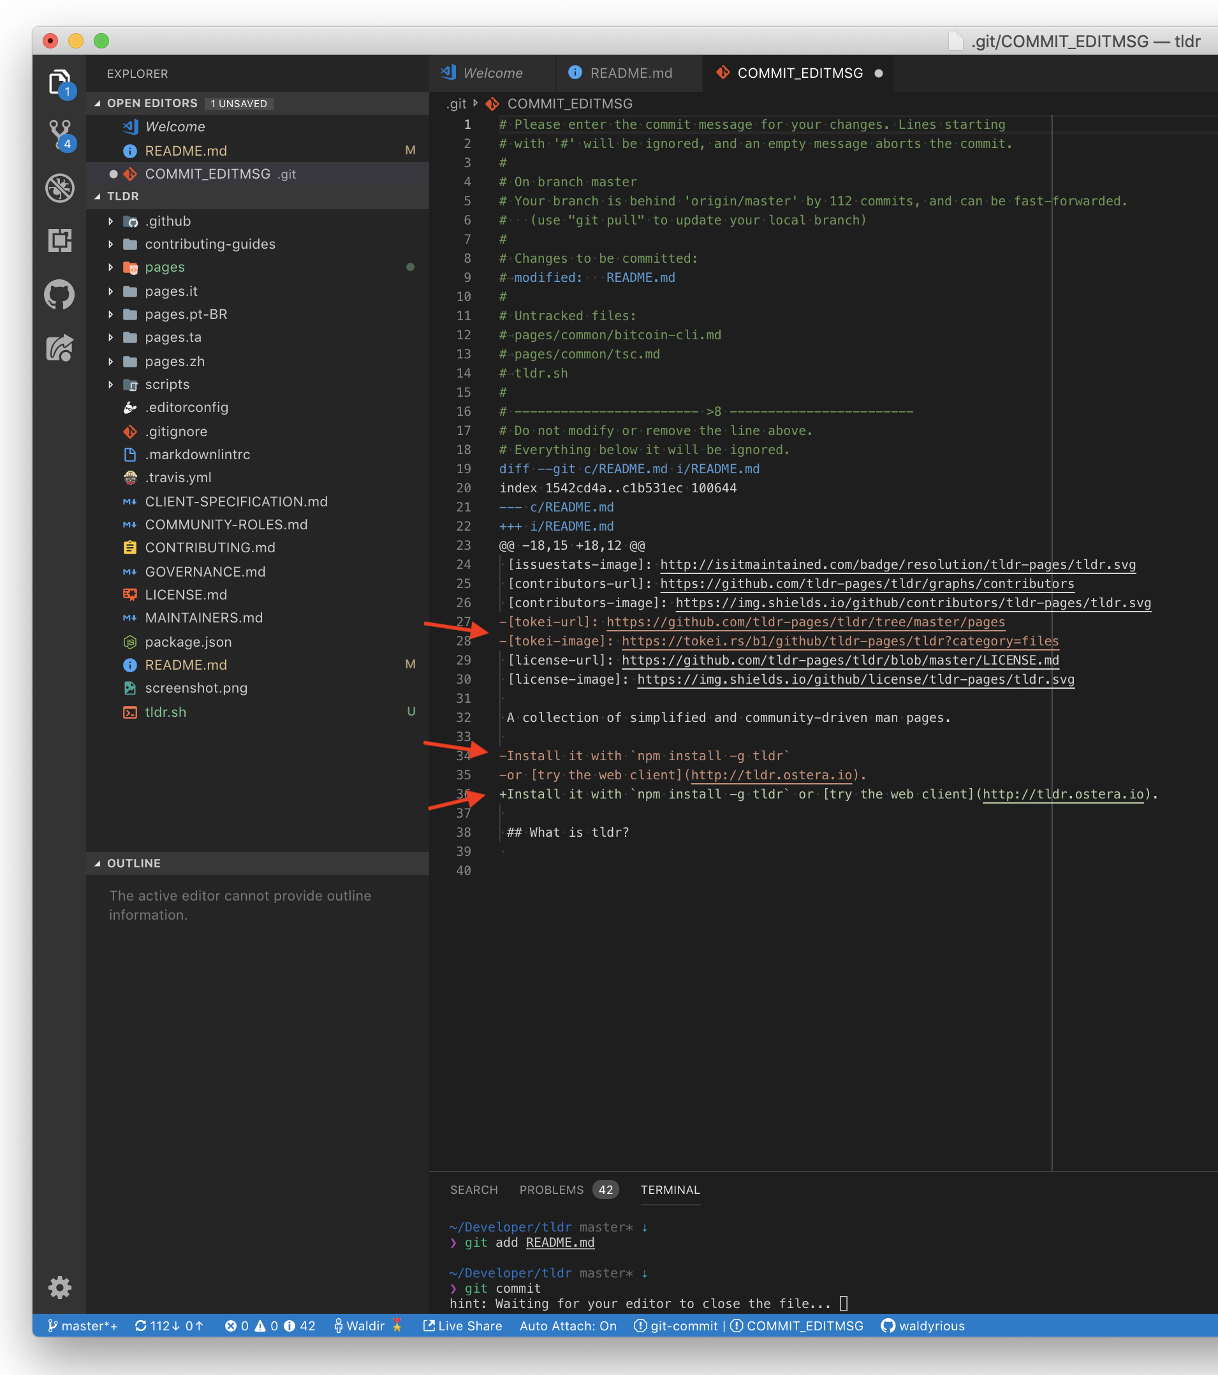
Task: Open the Extensions view
Action: (x=60, y=241)
